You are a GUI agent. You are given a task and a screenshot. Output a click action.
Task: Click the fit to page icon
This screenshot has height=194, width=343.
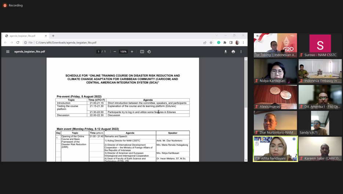(x=142, y=52)
